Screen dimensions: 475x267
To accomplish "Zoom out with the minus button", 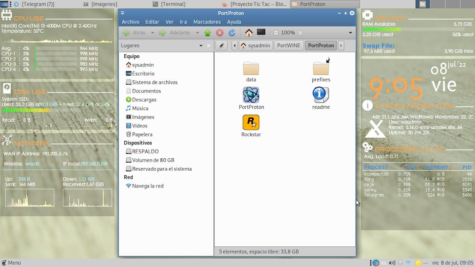I will (276, 33).
